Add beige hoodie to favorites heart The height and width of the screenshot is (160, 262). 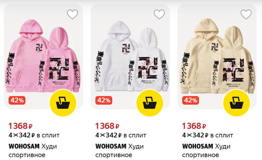point(246,14)
